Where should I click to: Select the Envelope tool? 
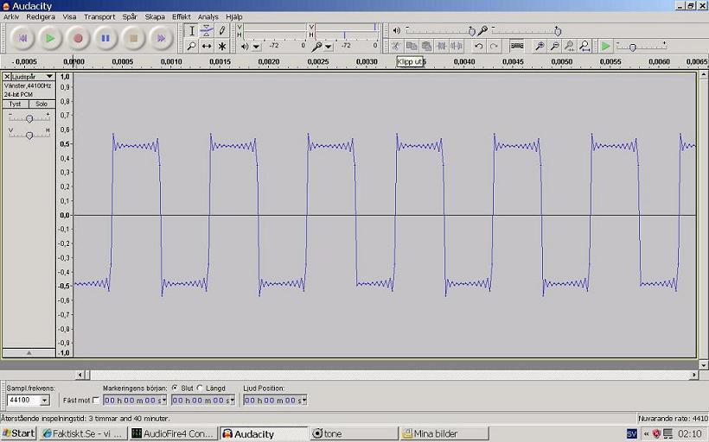207,31
